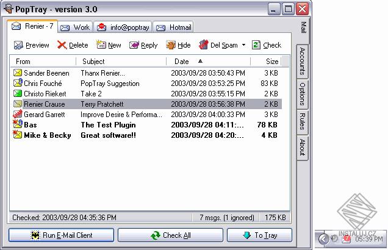Click the '7 msgs. (1 ignored)' status panel

pos(227,218)
